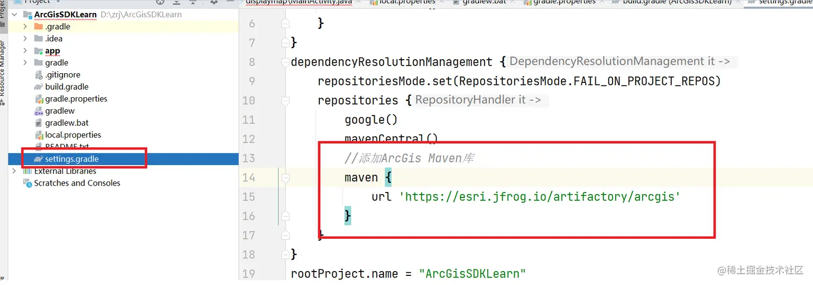The image size is (813, 285).
Task: Click the //添加ArcGis Maven库 comment
Action: click(409, 158)
